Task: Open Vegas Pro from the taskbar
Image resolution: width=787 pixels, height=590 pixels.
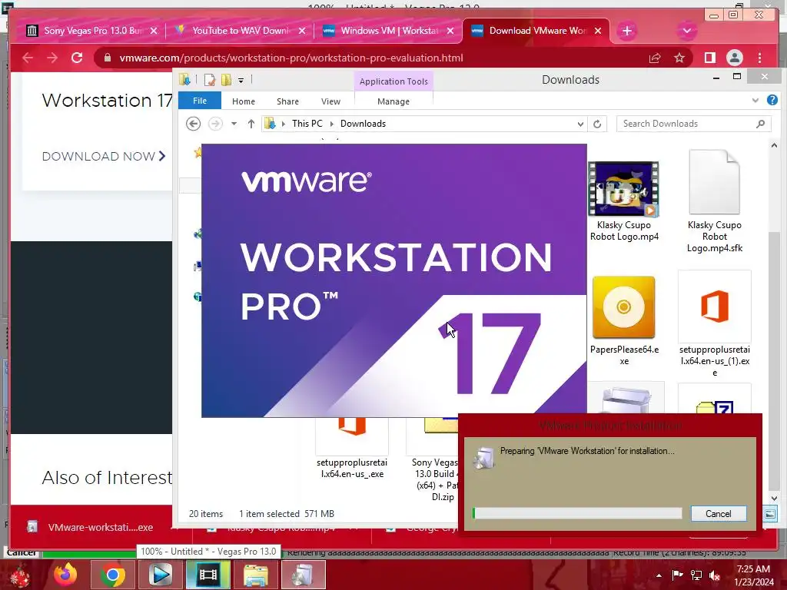Action: coord(208,575)
